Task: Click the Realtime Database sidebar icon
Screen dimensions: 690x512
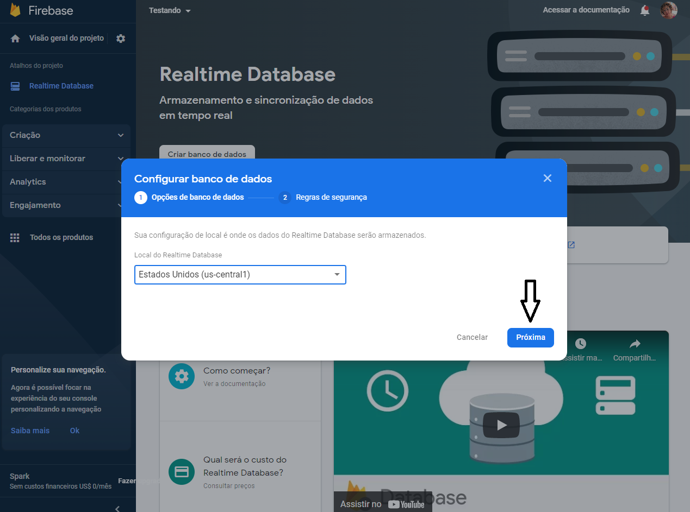Action: (15, 86)
